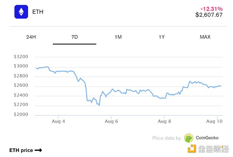
Task: Click the Ethereum logo icon
Action: tap(21, 12)
